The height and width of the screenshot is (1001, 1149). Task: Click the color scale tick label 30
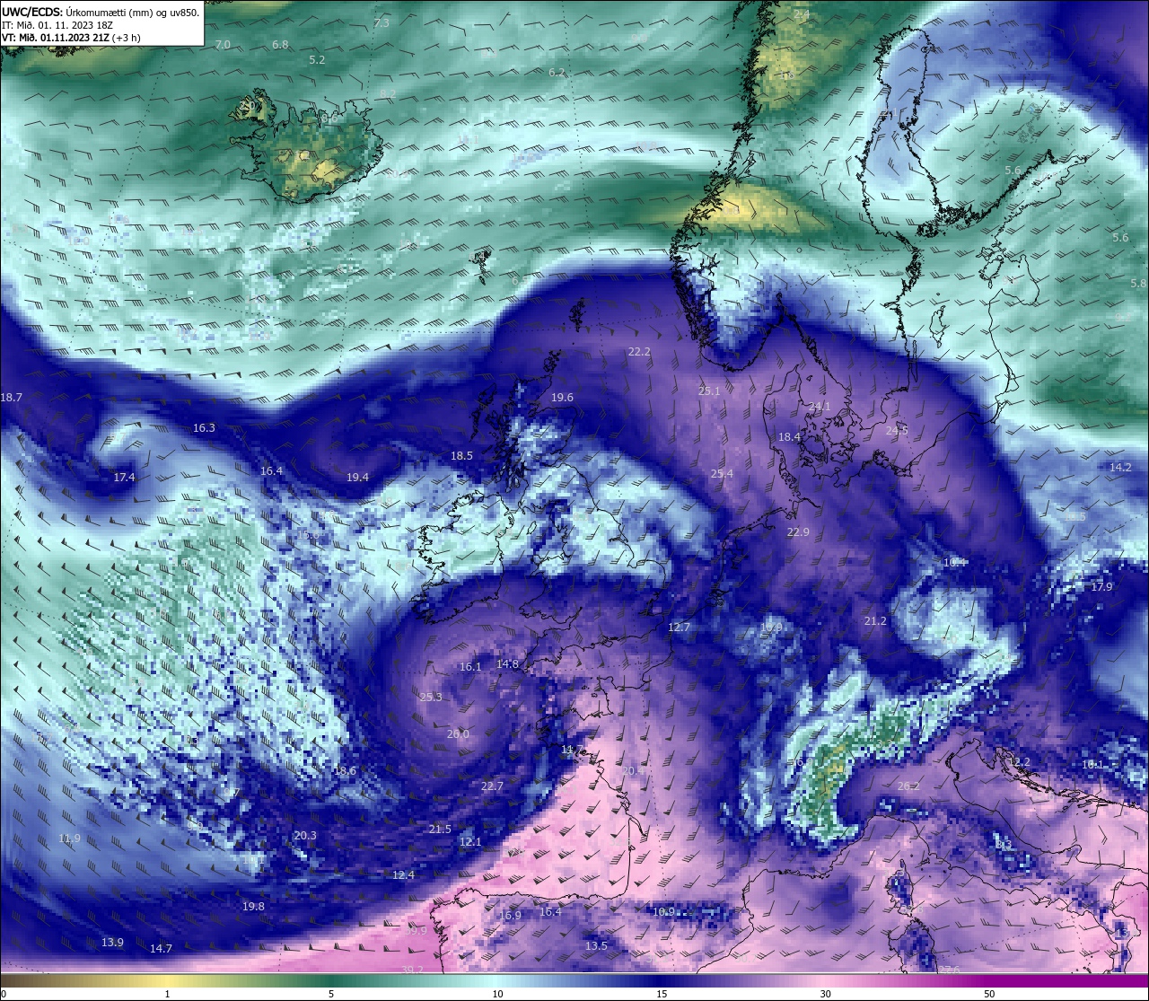825,994
